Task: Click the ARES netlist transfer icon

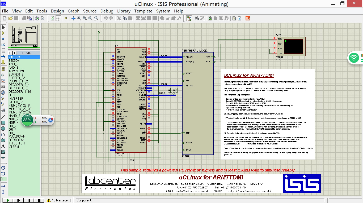Action: point(247,18)
